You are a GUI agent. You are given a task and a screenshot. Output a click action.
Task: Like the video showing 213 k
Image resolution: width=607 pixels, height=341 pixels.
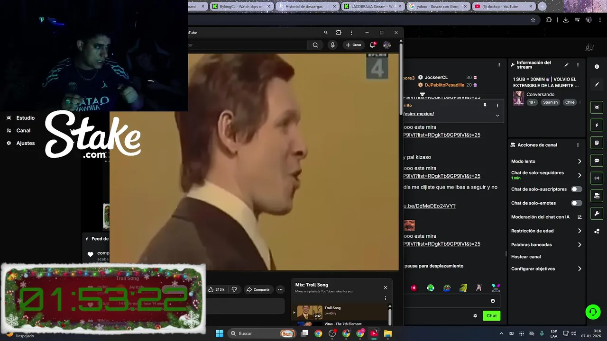[x=217, y=289]
